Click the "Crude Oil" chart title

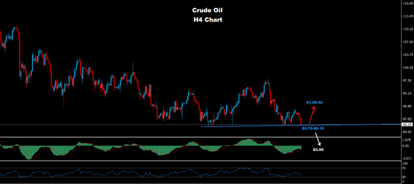(207, 10)
